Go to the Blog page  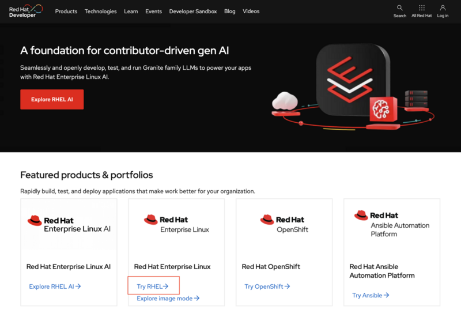(229, 12)
